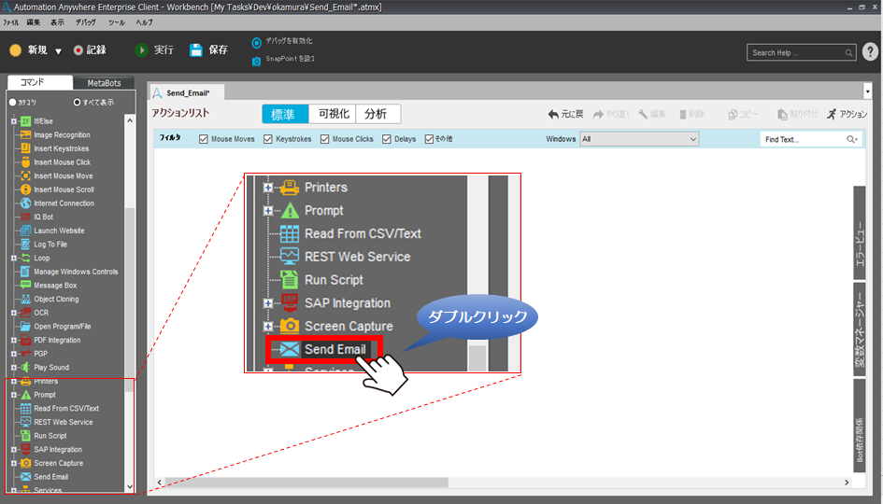883x504 pixels.
Task: Click the If/Else command icon
Action: tap(25, 121)
